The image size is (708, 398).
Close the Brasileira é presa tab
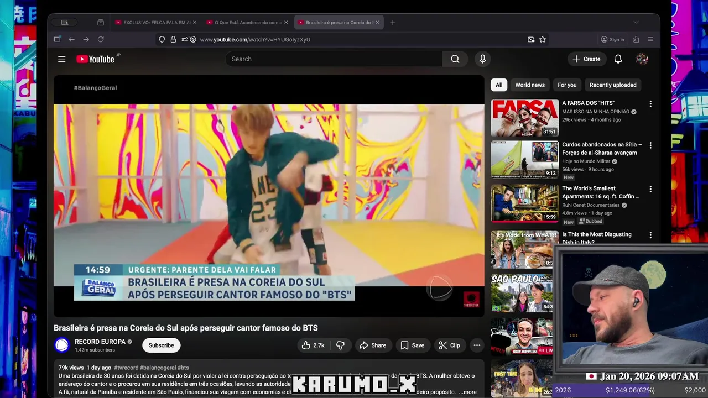(x=377, y=23)
